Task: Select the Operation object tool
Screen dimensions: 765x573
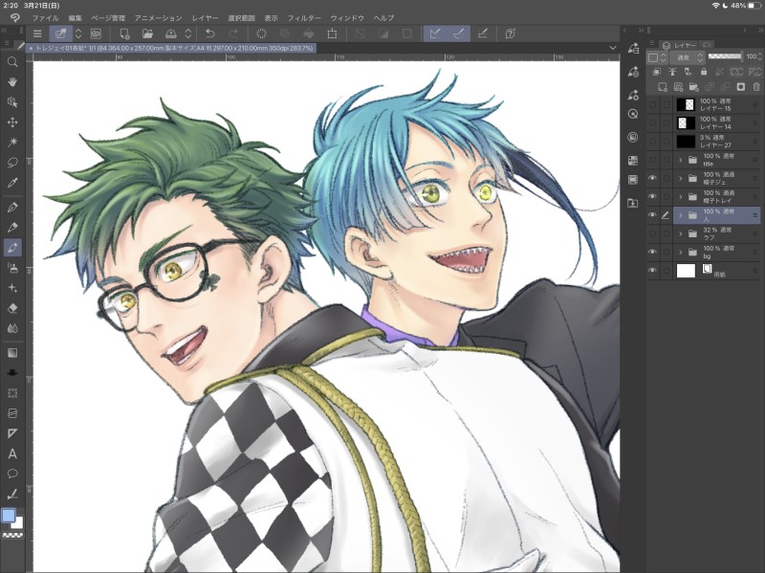Action: 12,102
